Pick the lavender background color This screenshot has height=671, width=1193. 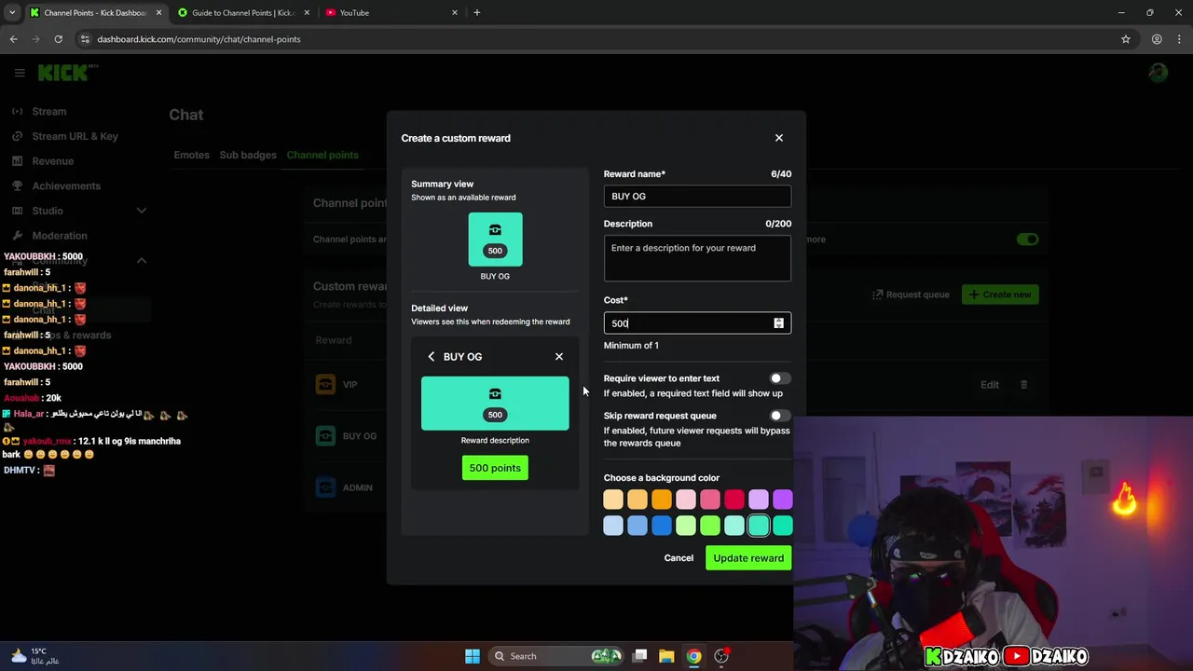click(759, 500)
